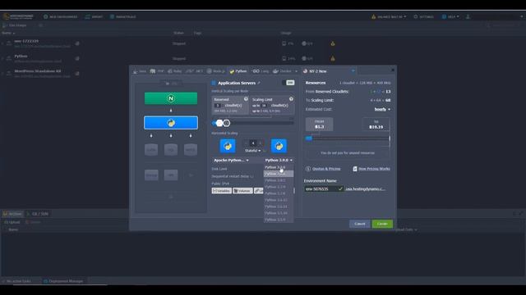Open Marketplace from the top toolbar
526x295 pixels.
pyautogui.click(x=122, y=16)
